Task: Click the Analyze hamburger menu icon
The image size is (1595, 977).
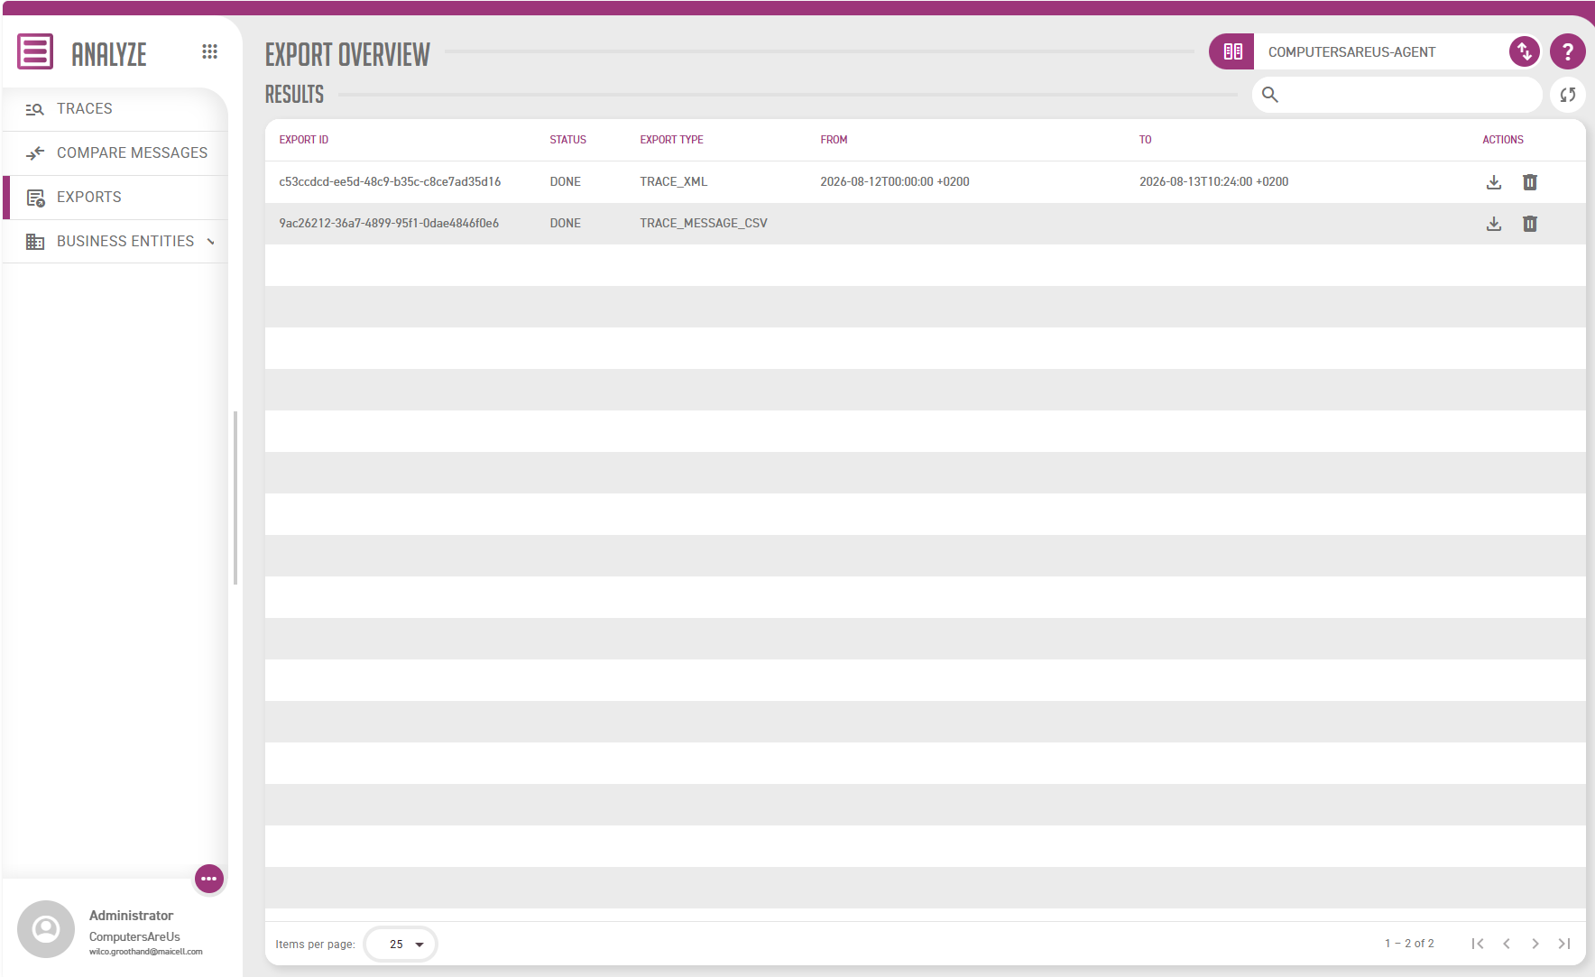Action: coord(35,51)
